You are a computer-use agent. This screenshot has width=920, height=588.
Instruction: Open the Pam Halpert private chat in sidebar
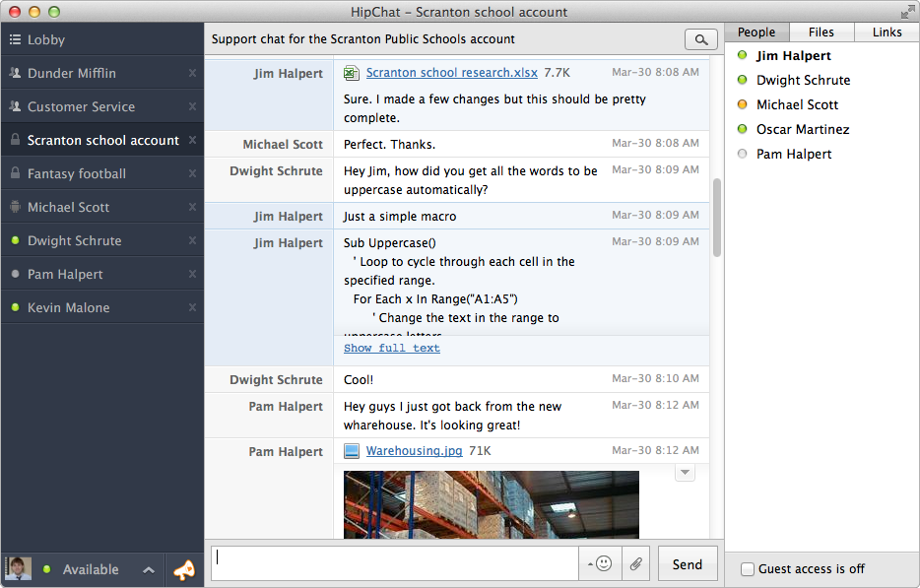pyautogui.click(x=102, y=274)
